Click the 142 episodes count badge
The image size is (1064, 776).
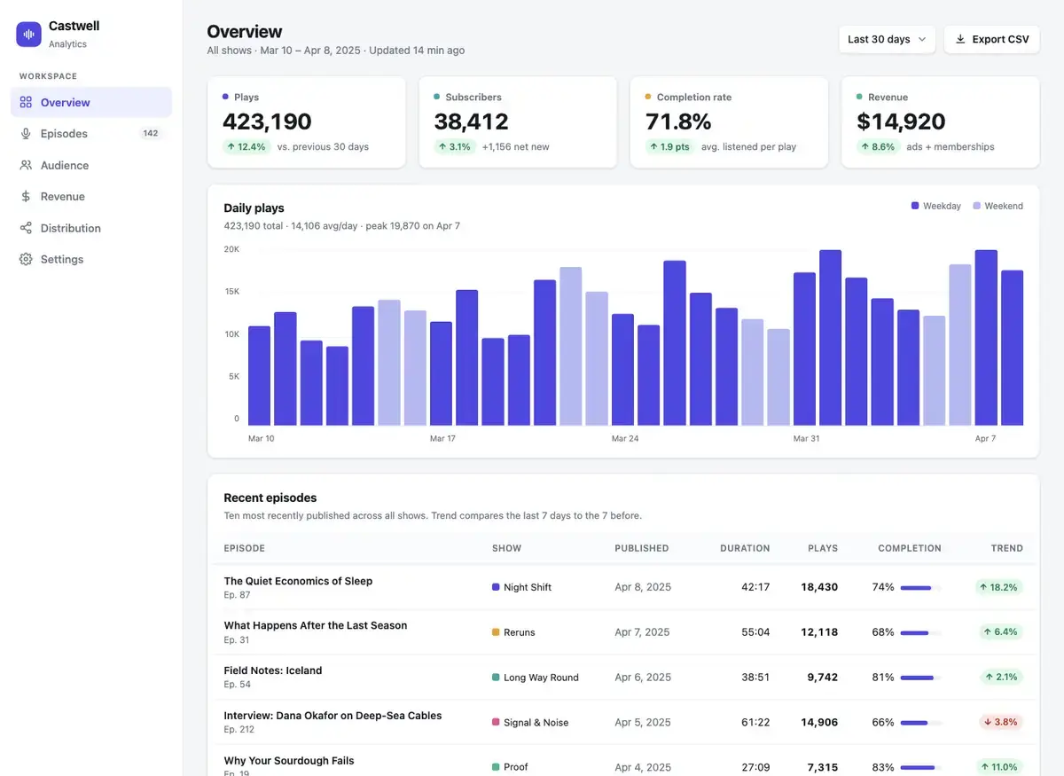(151, 134)
